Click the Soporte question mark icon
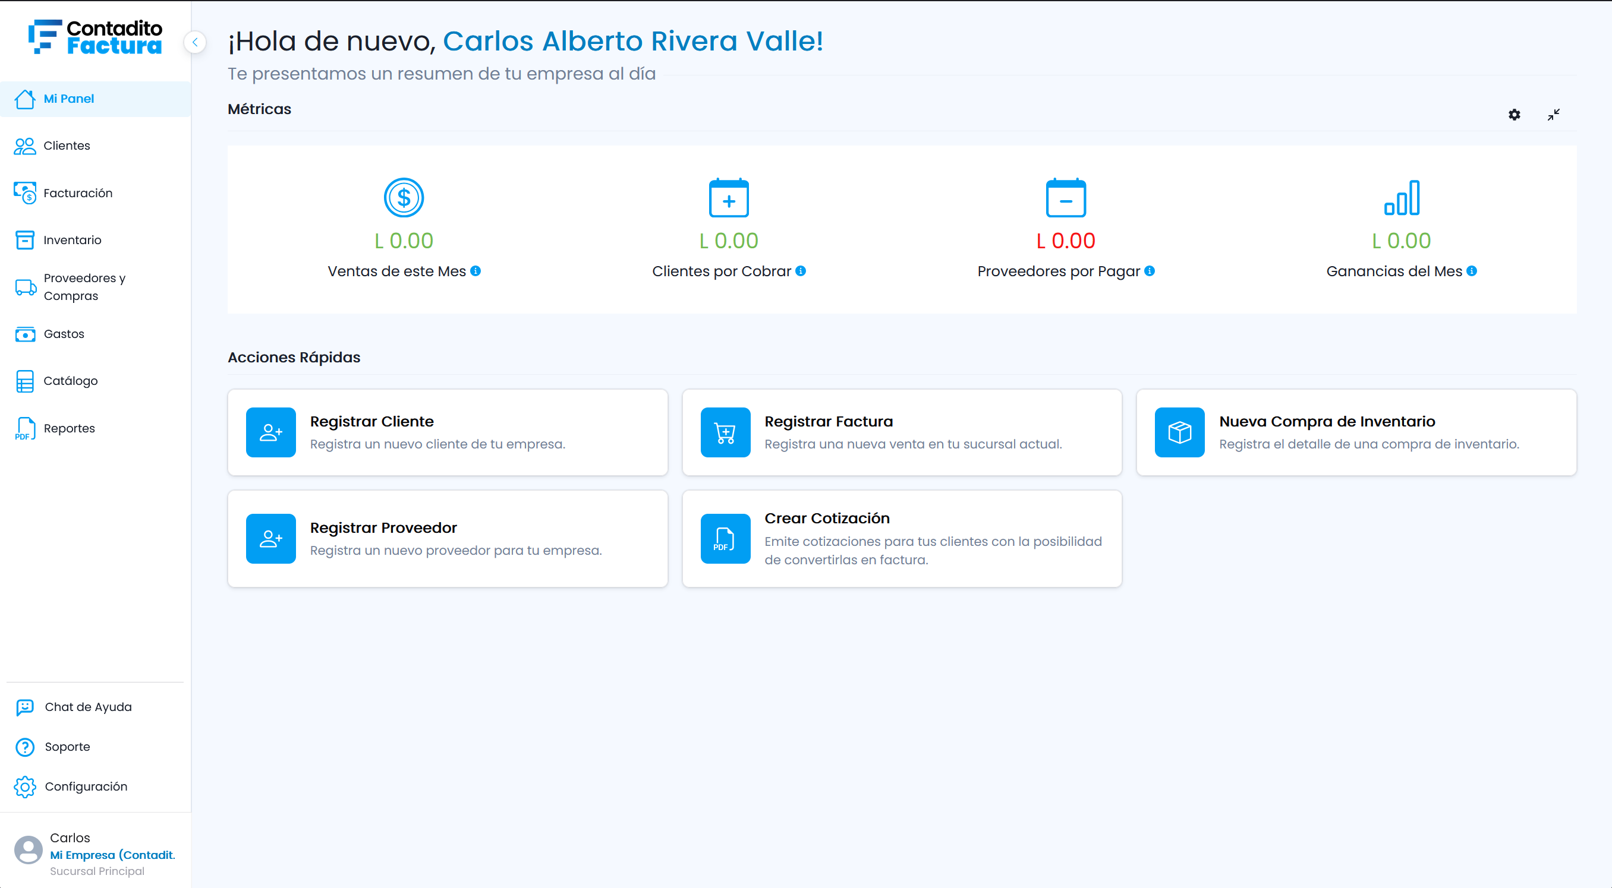Screen dimensions: 1612x888 (x=25, y=747)
